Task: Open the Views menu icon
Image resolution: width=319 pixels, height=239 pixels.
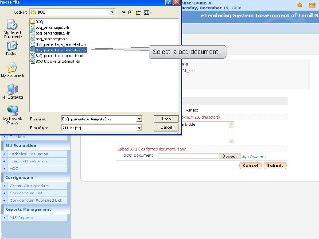Action: (x=148, y=12)
